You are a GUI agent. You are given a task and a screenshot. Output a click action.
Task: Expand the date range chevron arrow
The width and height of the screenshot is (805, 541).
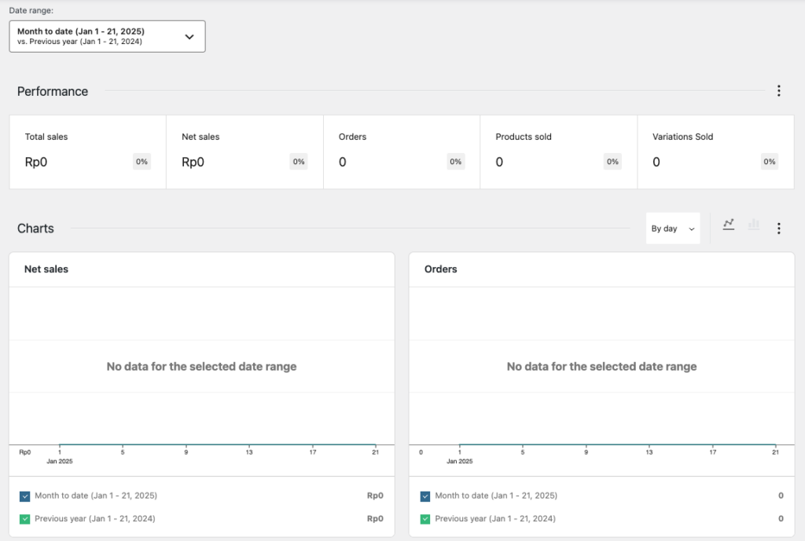[x=189, y=35]
